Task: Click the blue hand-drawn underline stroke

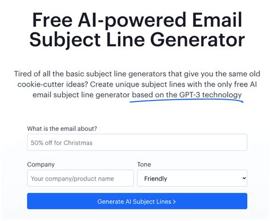Action: [x=186, y=101]
